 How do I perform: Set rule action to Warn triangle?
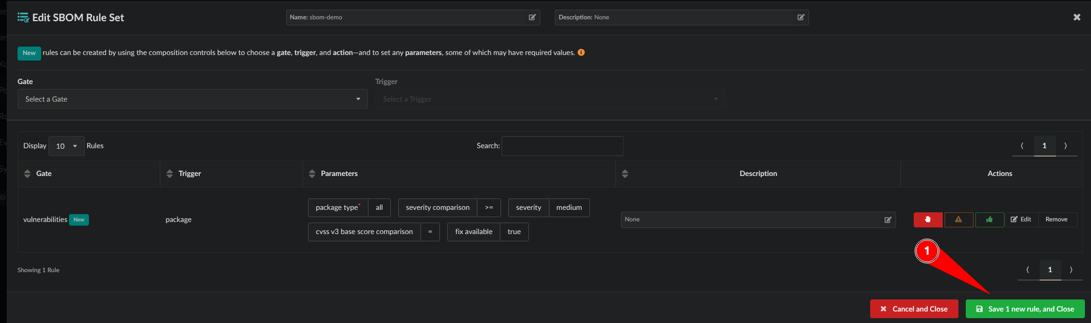[958, 220]
